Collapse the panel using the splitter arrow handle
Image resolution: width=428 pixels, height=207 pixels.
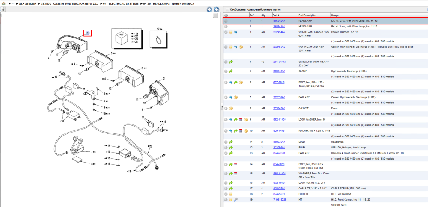point(222,107)
